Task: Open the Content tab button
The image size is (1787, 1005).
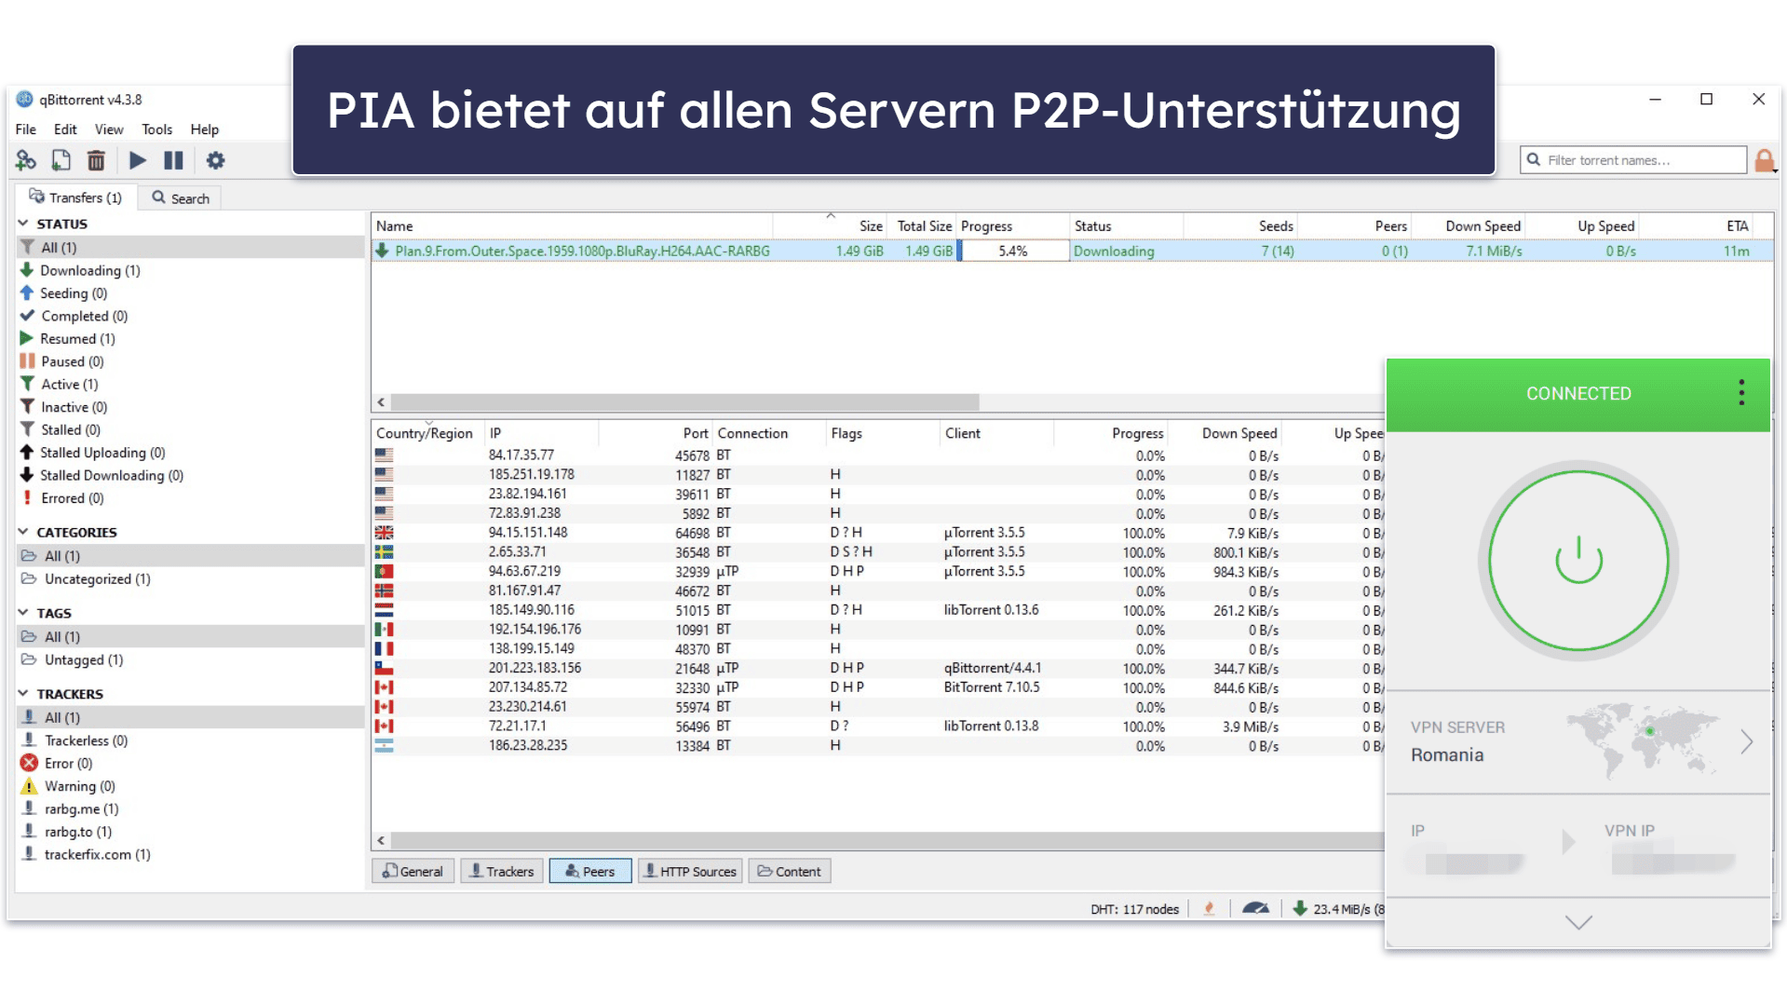Action: [789, 871]
